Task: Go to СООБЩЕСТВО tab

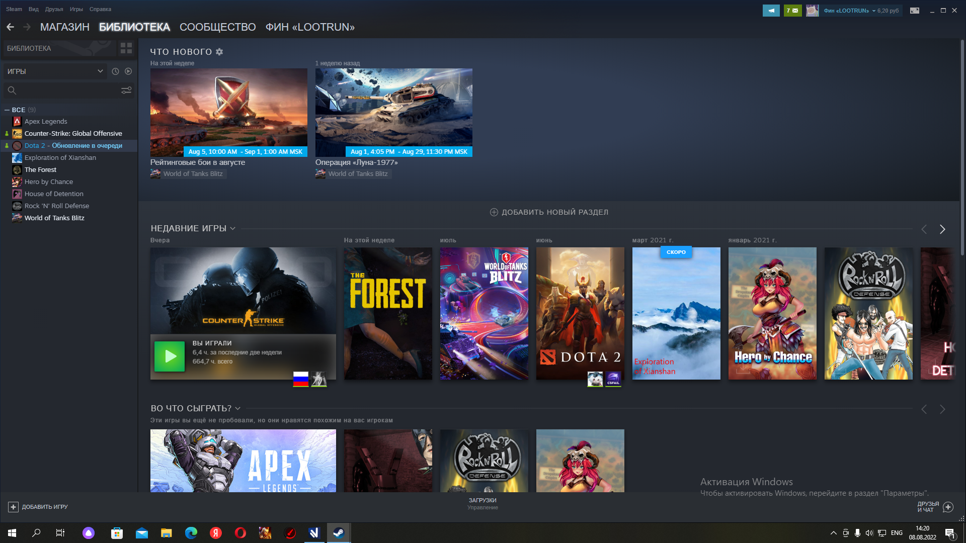Action: pos(218,27)
